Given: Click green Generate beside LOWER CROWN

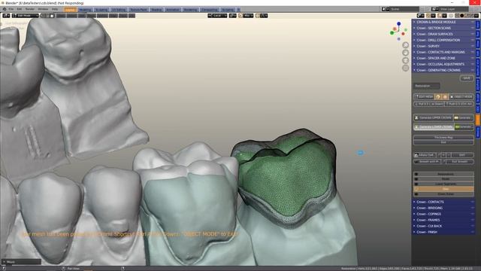Looking at the screenshot, I should pos(464,126).
